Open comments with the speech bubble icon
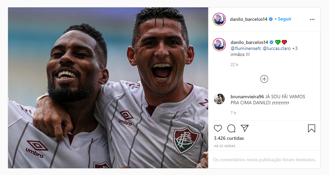The width and height of the screenshot is (329, 175). (231, 128)
